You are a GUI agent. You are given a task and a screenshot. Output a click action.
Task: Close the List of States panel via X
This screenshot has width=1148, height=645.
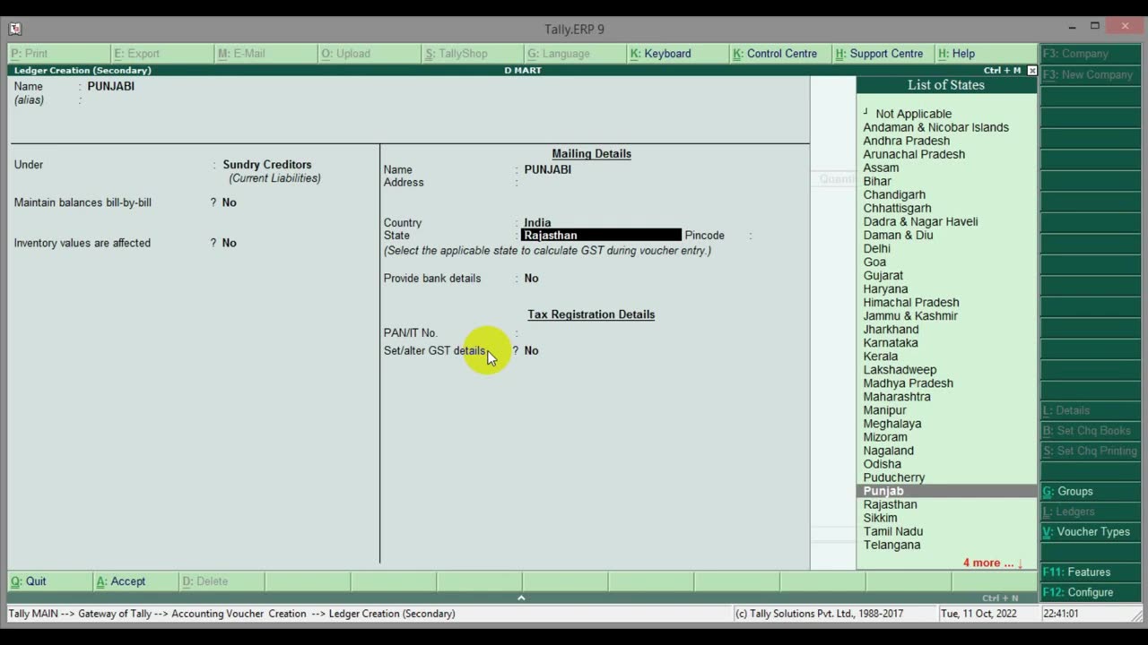(1031, 70)
